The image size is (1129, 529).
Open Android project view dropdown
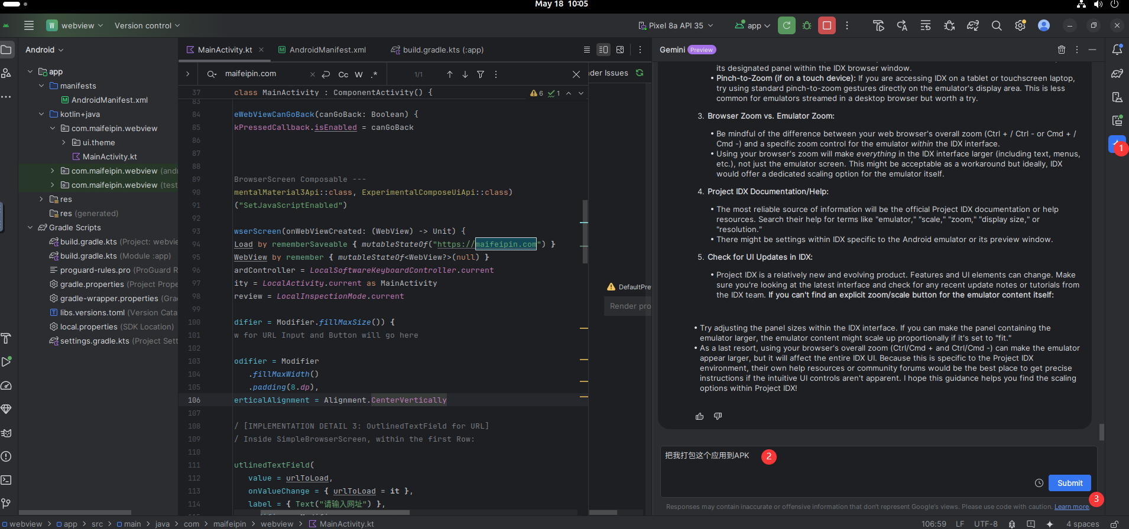click(x=44, y=50)
